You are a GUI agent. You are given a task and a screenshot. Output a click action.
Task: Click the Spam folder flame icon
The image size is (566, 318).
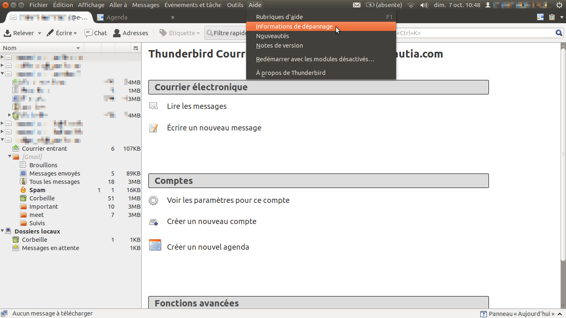tap(23, 190)
